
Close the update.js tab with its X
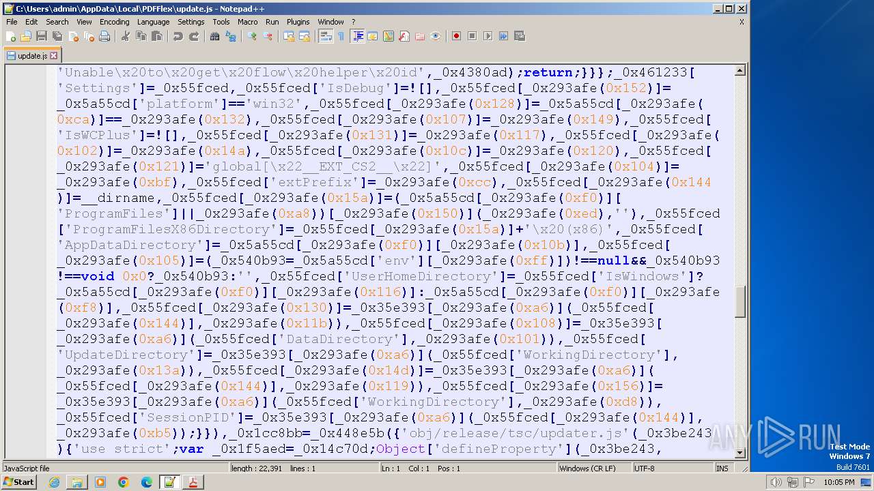pos(54,56)
